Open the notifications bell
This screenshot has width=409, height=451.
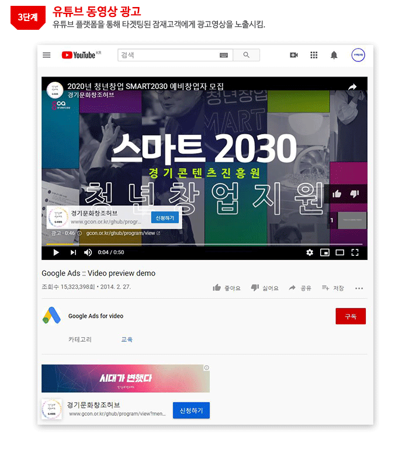tap(334, 55)
